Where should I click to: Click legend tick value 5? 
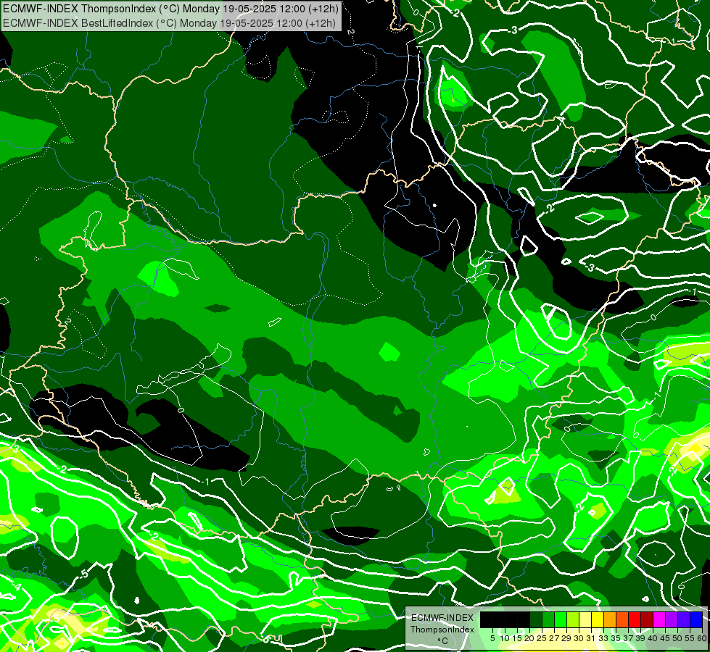(492, 638)
